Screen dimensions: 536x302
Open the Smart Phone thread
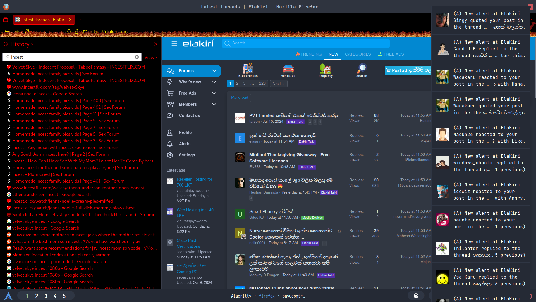point(271,211)
